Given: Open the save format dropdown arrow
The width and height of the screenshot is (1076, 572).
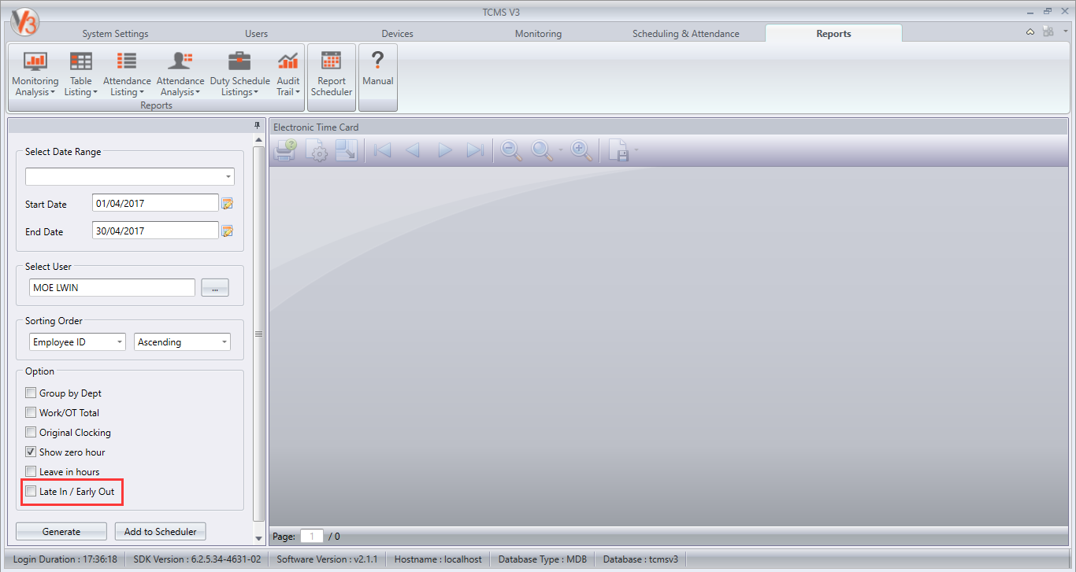Looking at the screenshot, I should [x=636, y=150].
